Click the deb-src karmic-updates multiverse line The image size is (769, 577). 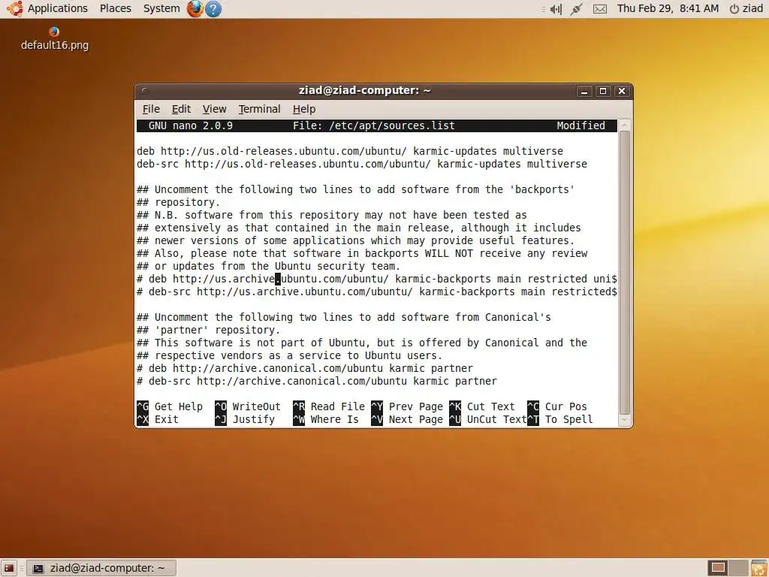click(362, 164)
